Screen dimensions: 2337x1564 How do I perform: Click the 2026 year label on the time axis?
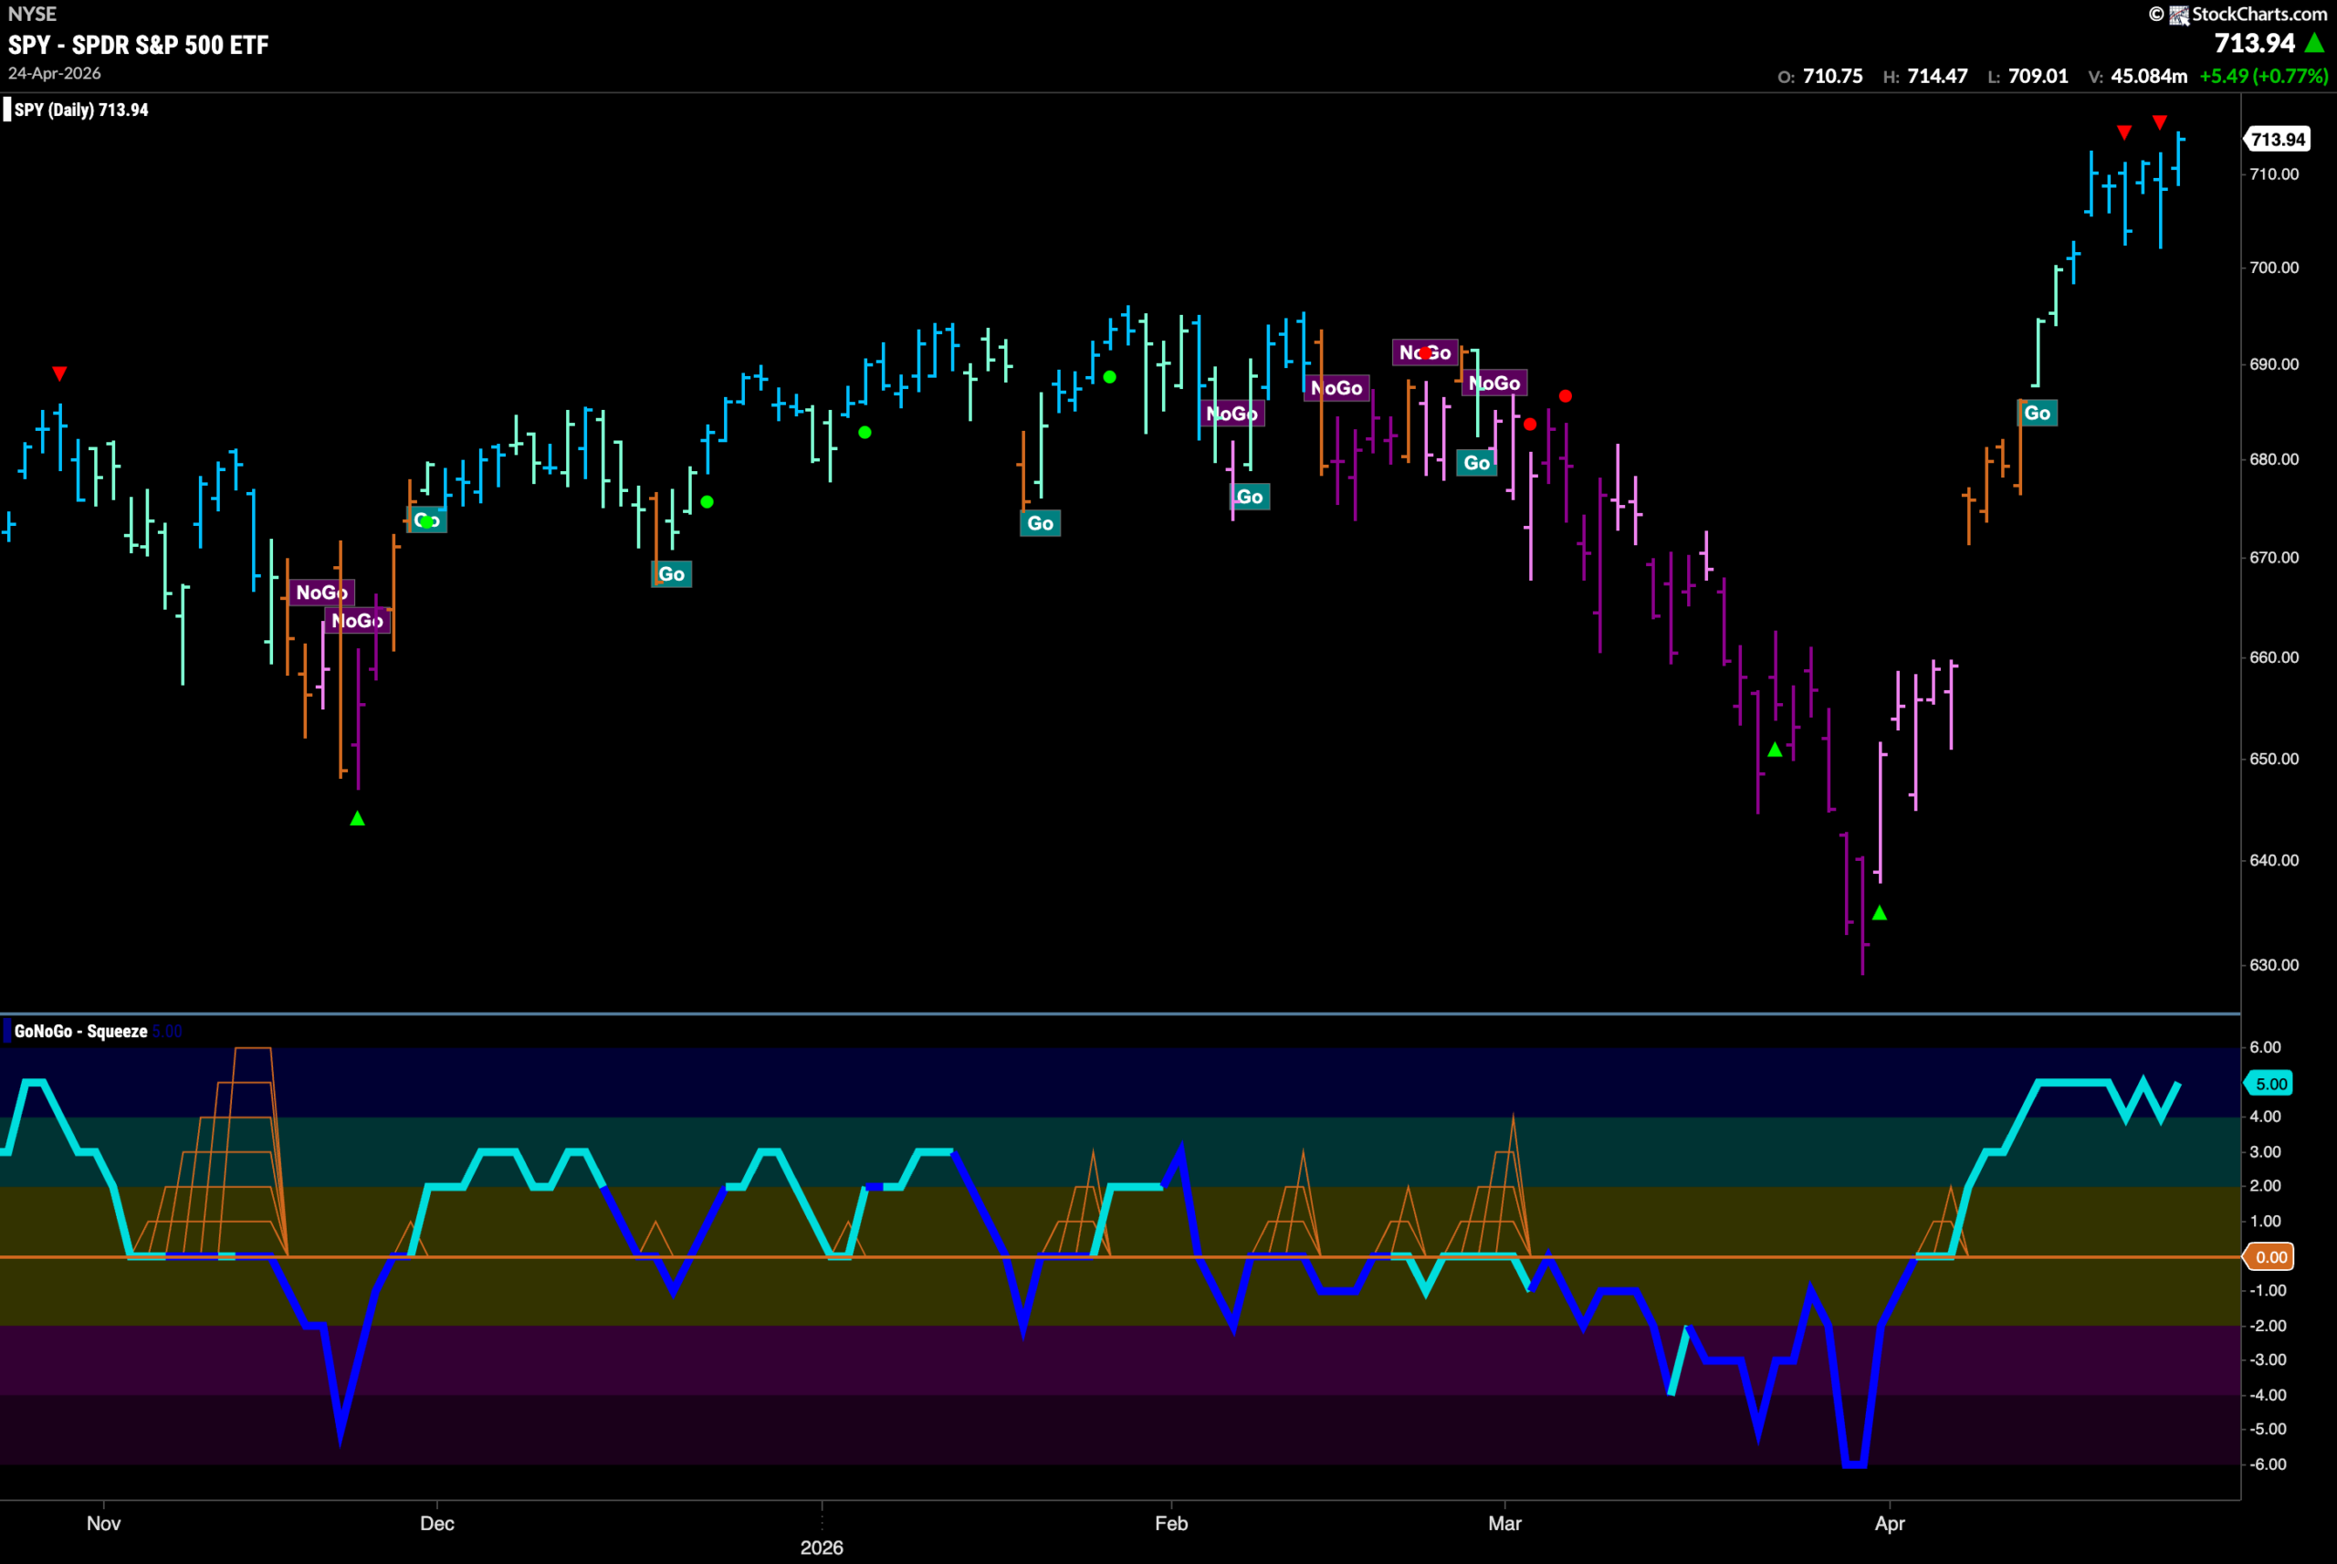coord(822,1547)
